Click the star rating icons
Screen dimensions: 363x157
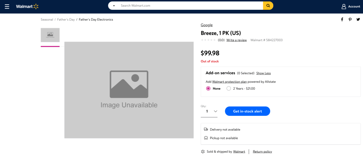[x=208, y=40]
